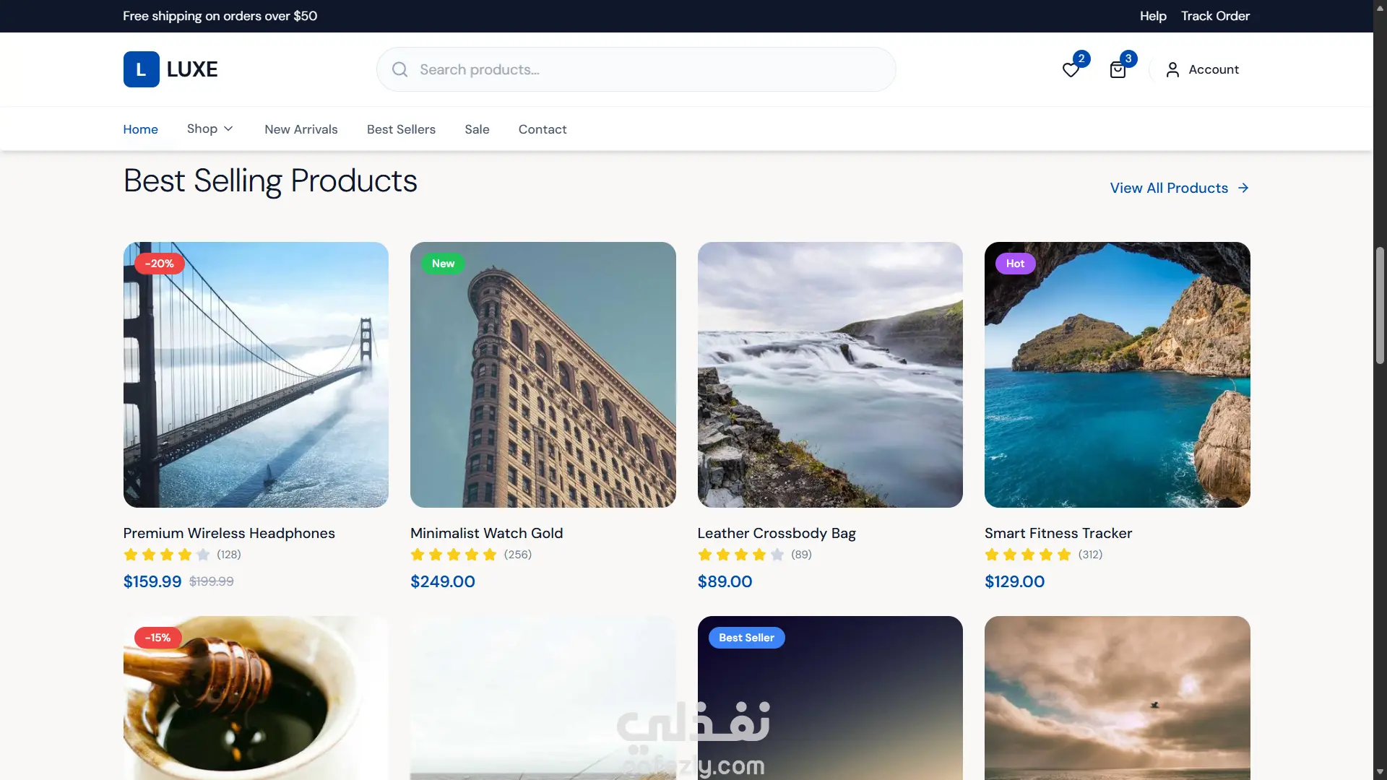Image resolution: width=1387 pixels, height=780 pixels.
Task: Open the Minimalist Watch Gold image
Action: 543,375
